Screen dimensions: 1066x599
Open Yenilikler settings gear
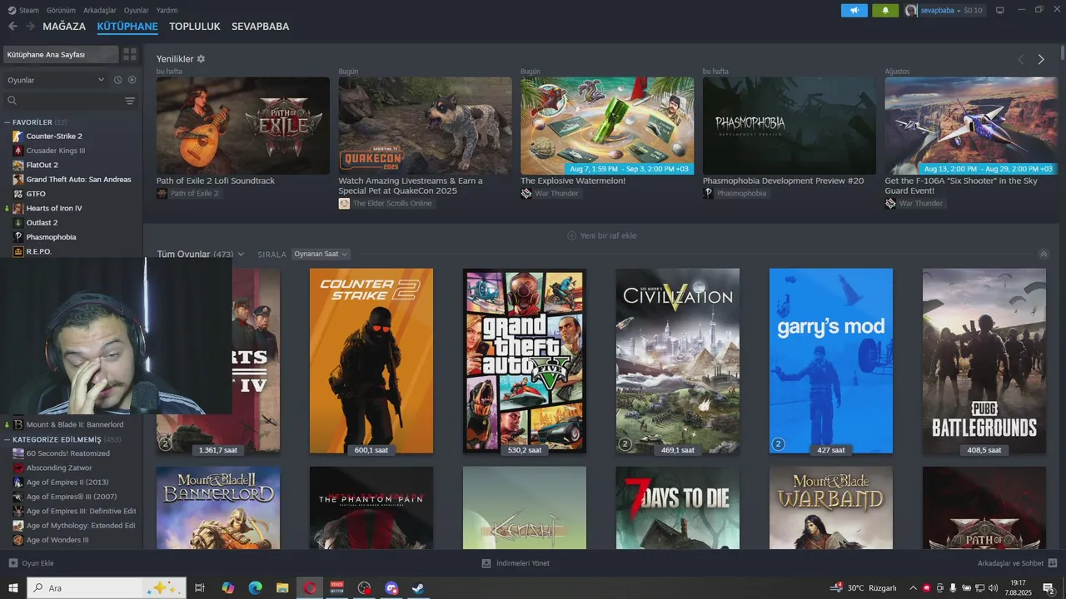point(201,59)
